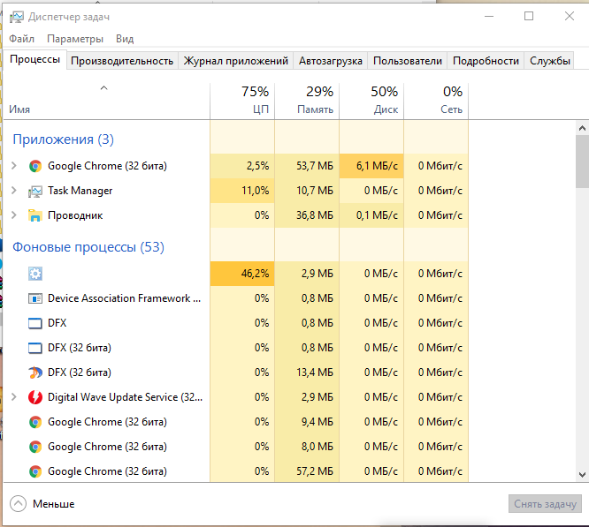Open the Файл menu
This screenshot has height=527, width=589.
22,39
